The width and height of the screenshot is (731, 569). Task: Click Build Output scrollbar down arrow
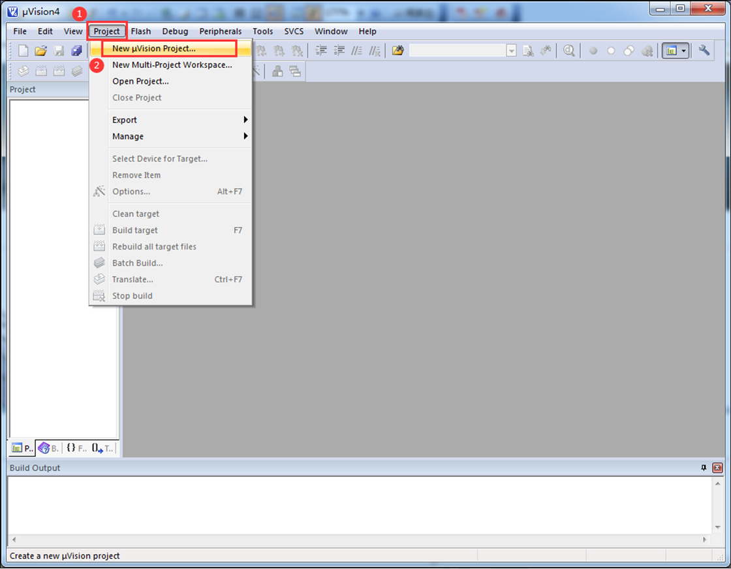(x=717, y=527)
